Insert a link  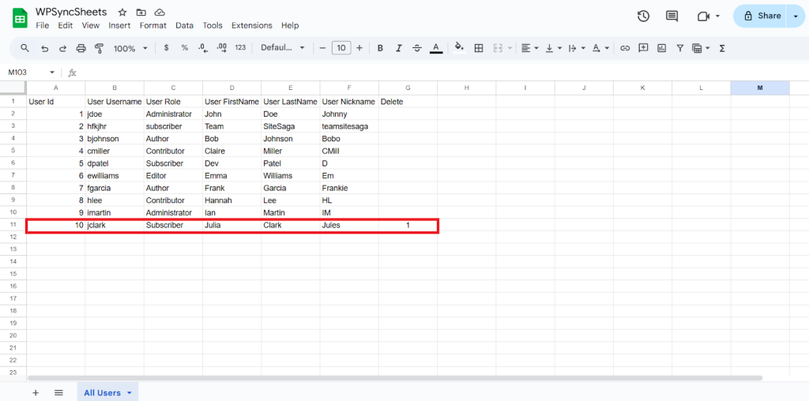tap(625, 48)
